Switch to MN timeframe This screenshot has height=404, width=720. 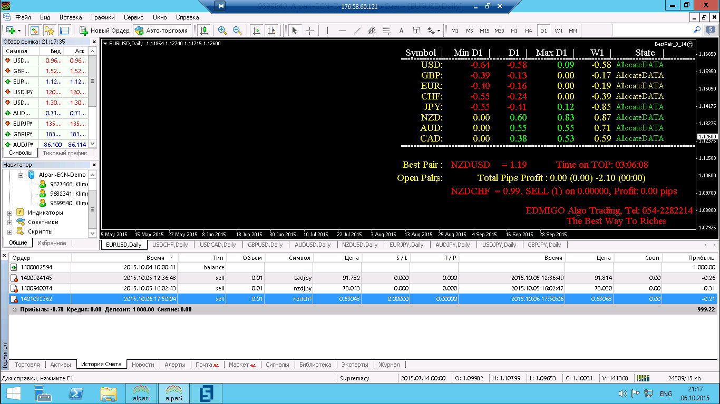tap(573, 31)
